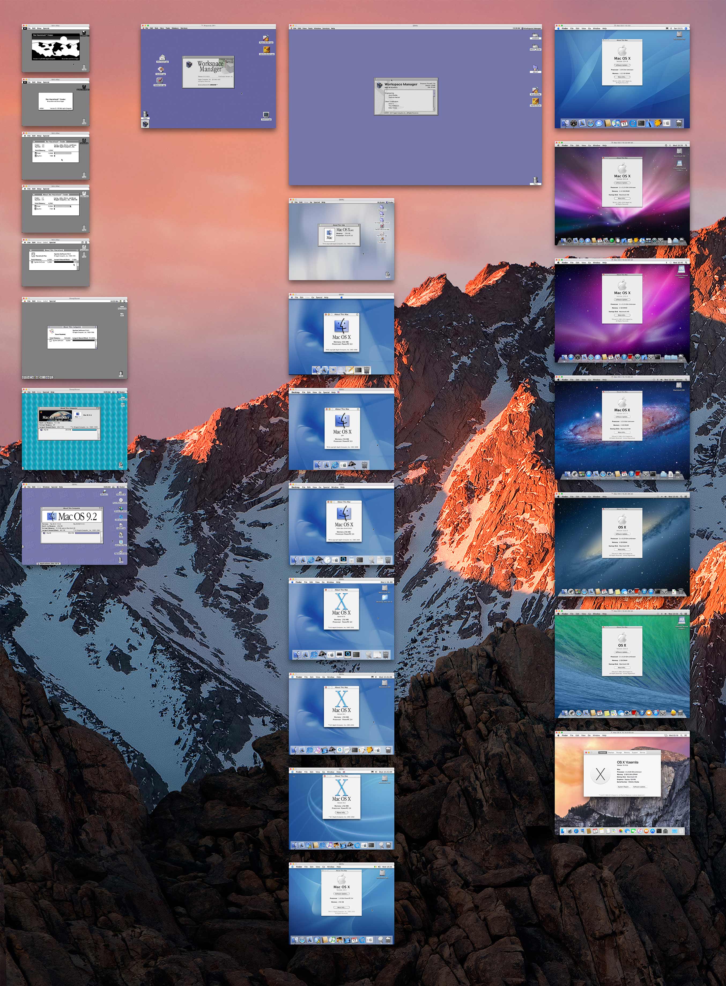Viewport: 726px width, 986px height.
Task: Click Workspace Manager About window scrollbar in Mac OS X Server
Action: pos(434,101)
